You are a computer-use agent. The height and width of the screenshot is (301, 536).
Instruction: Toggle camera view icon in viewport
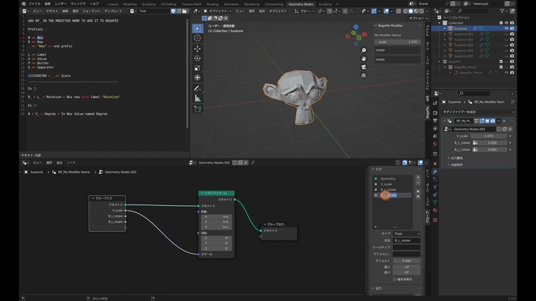[363, 67]
